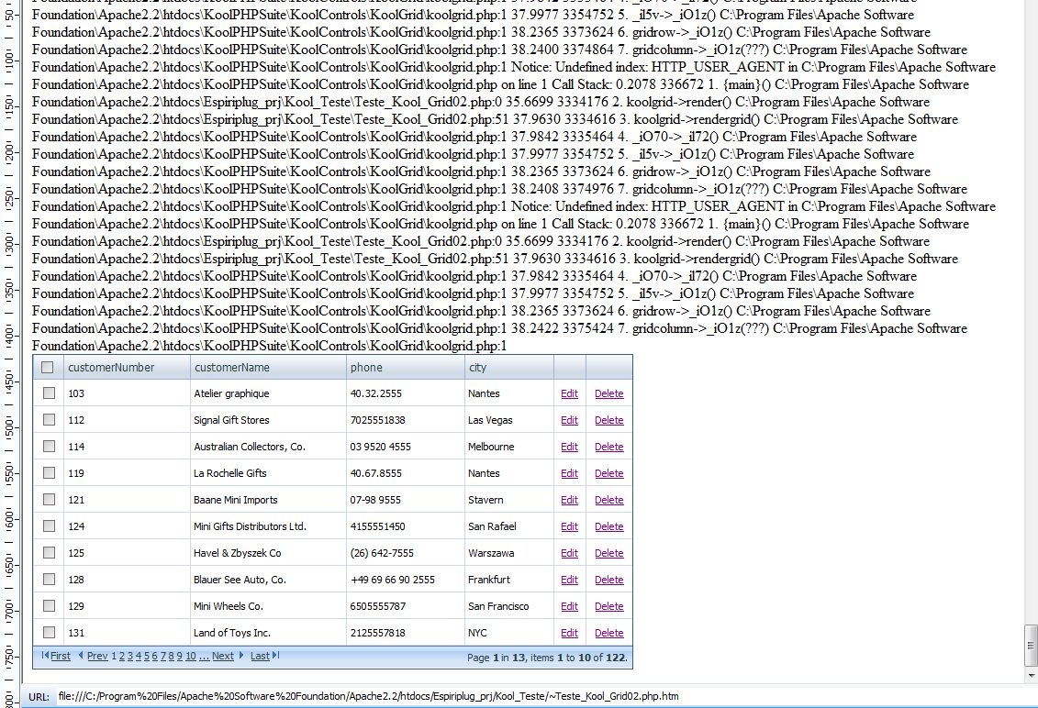This screenshot has height=708, width=1038.
Task: Delete the Baane Mini Imports row
Action: [609, 500]
